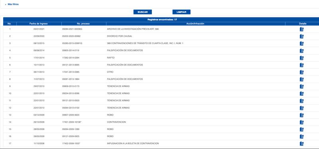This screenshot has width=319, height=149.
Task: Select process number 09284-2021-00006G
Action: [x=72, y=29]
